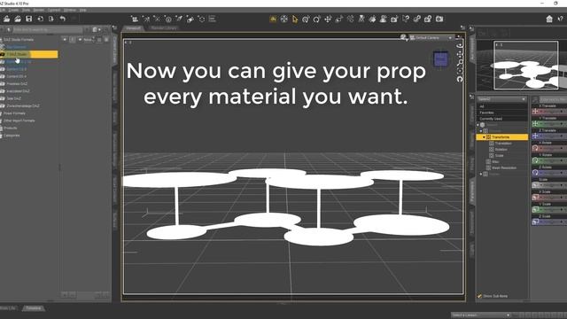This screenshot has height=319, width=567.
Task: Select Favorites in Parameters list
Action: tap(501, 113)
